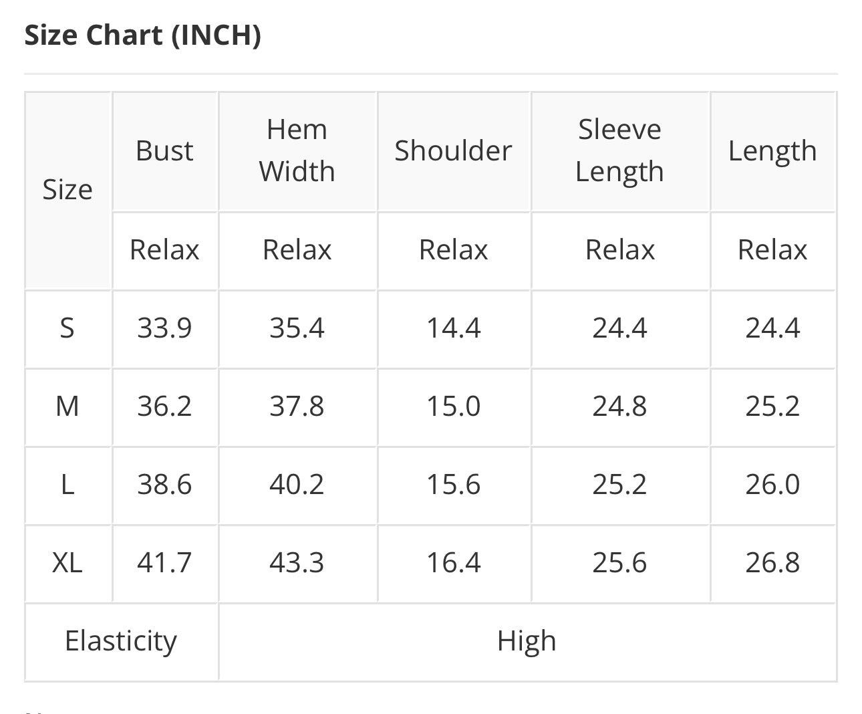Click the Size Chart (INCH) heading
The width and height of the screenshot is (862, 714).
[142, 35]
